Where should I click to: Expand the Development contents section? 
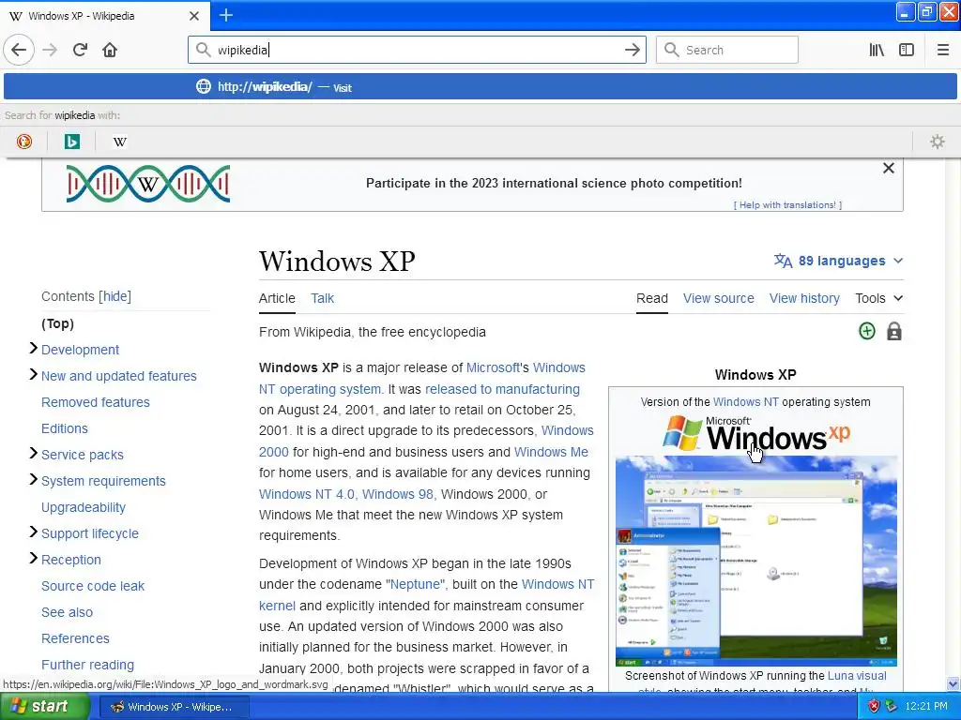coord(34,349)
